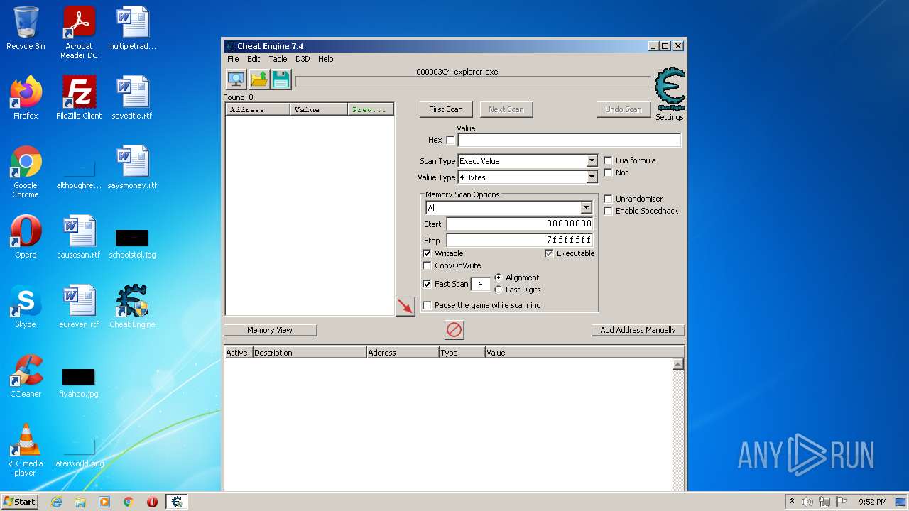Launch Firefox from the desktop

click(26, 98)
